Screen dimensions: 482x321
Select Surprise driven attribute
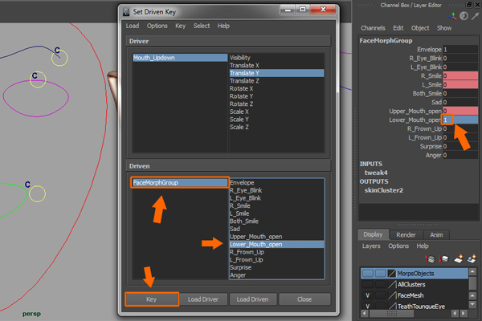[x=276, y=267]
